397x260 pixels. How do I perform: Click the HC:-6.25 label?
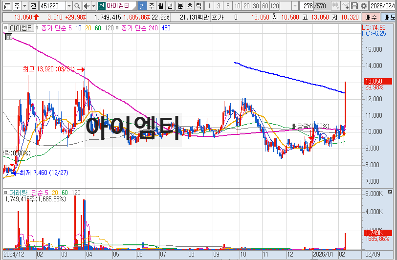374,33
